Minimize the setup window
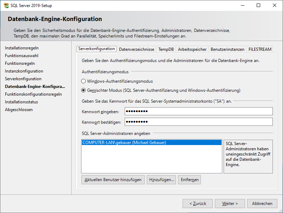The width and height of the screenshot is (283, 213). click(242, 5)
